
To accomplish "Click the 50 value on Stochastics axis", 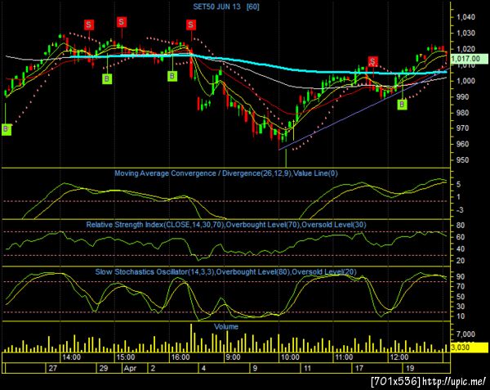I will point(461,297).
